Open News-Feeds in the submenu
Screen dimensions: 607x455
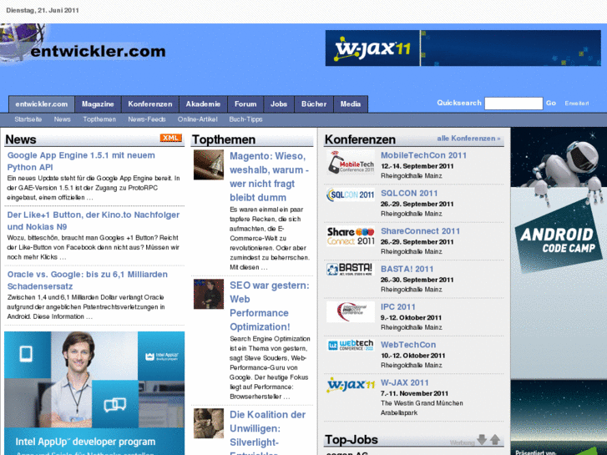click(147, 119)
